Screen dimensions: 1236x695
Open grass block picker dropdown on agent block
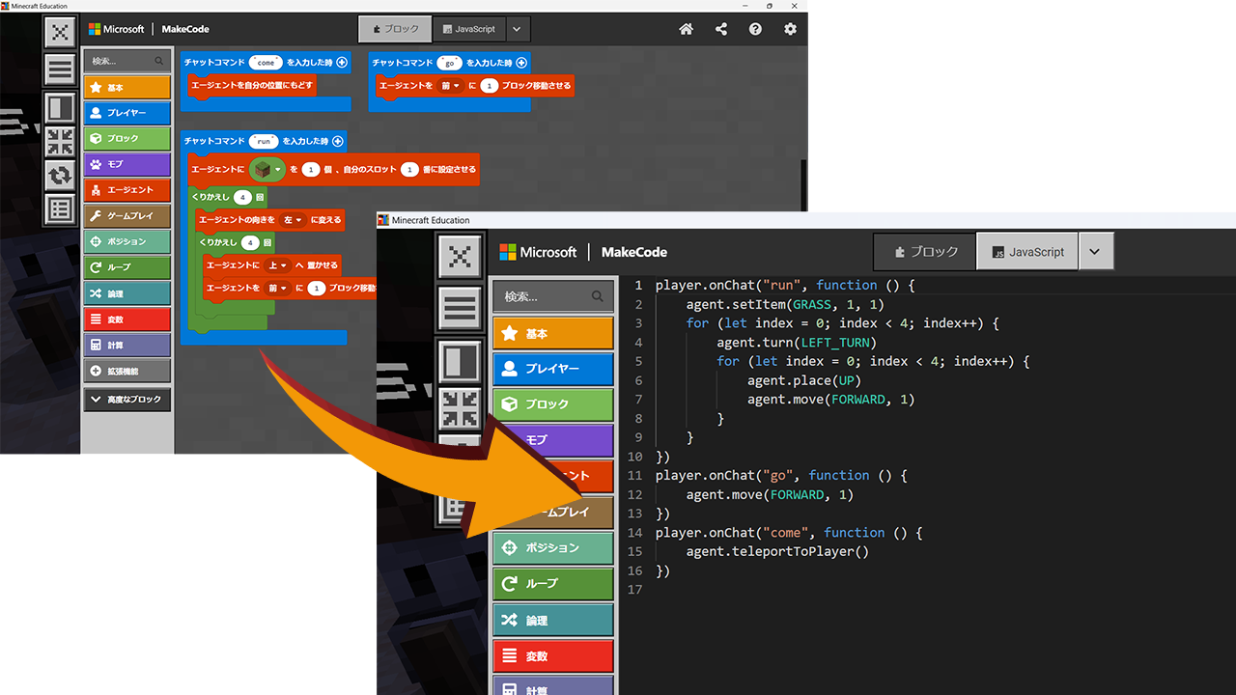pos(267,169)
